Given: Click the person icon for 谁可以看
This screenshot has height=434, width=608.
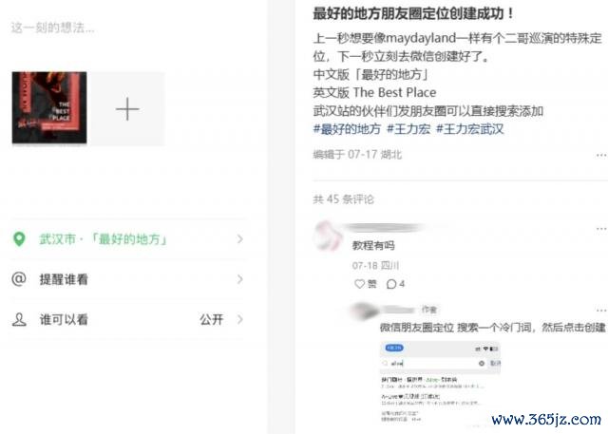Looking at the screenshot, I should 19,319.
